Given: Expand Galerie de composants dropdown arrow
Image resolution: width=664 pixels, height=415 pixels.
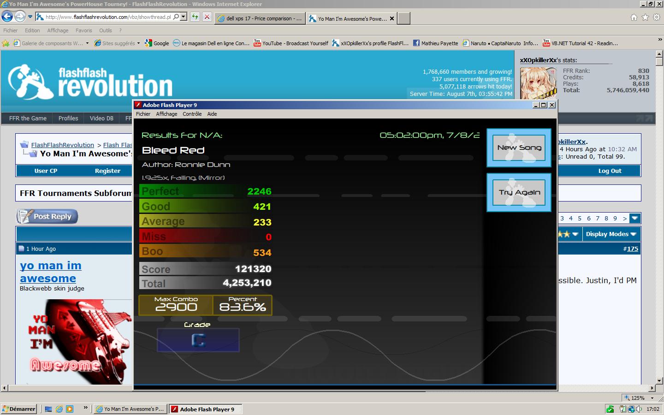Looking at the screenshot, I should [x=87, y=43].
